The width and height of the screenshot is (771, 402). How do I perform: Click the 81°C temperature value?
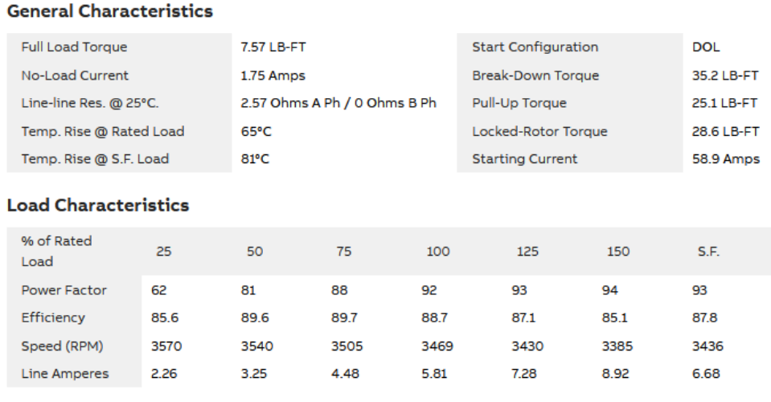coord(255,159)
